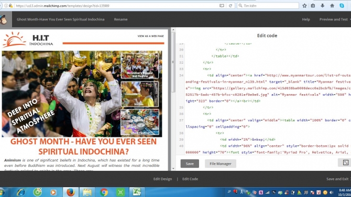Viewport: 351px width, 197px height.
Task: Click the preview scrollbar up arrow
Action: [173, 30]
